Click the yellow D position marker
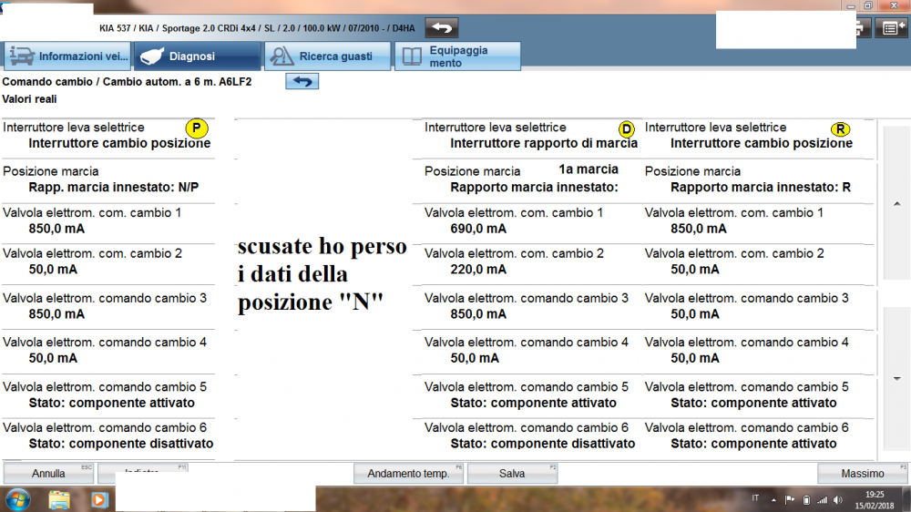The height and width of the screenshot is (512, 911). click(x=627, y=129)
